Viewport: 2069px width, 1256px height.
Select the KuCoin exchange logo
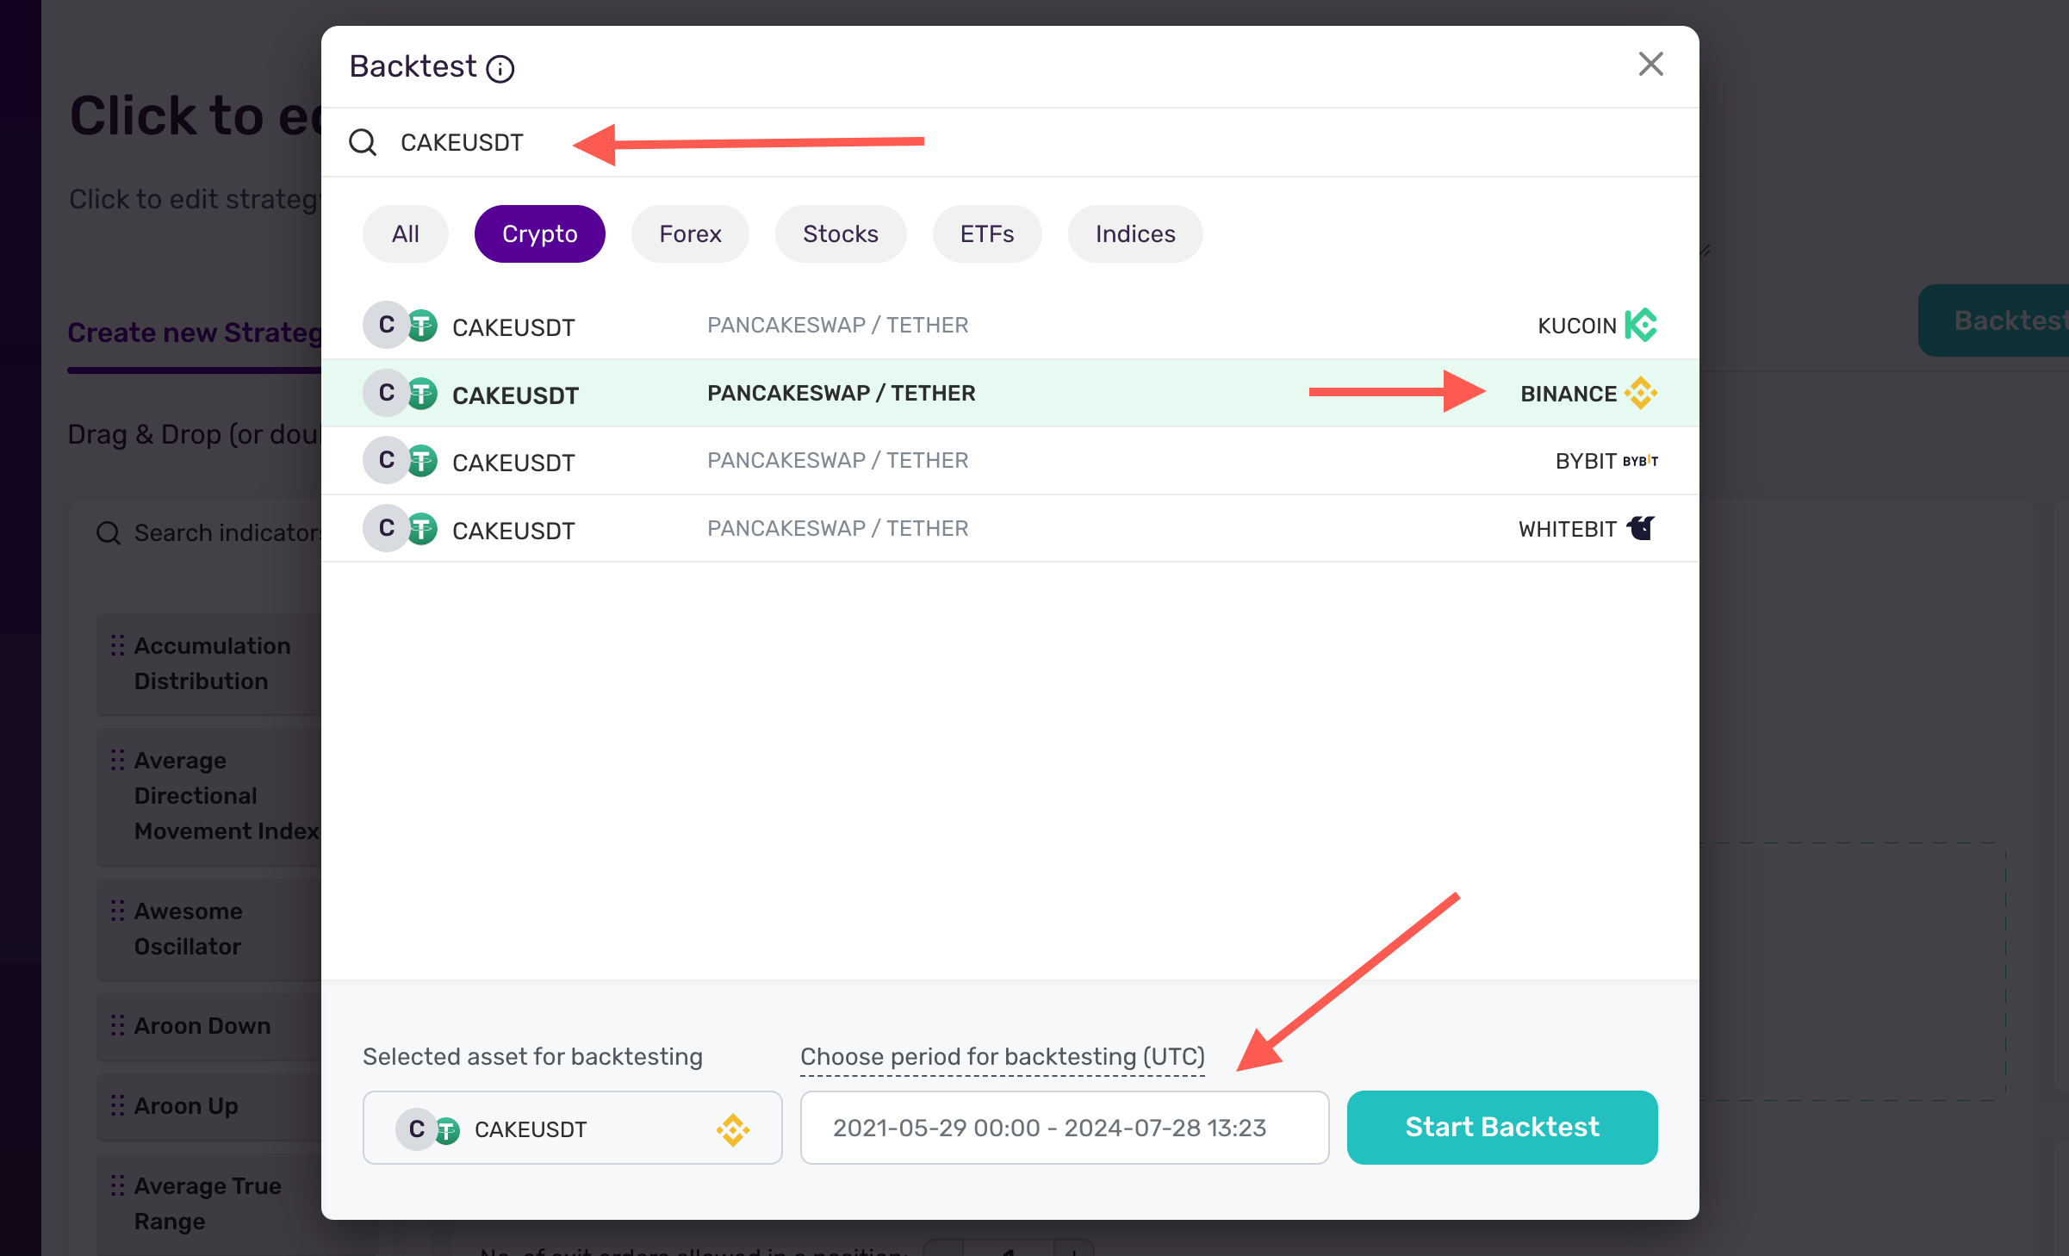pyautogui.click(x=1641, y=325)
